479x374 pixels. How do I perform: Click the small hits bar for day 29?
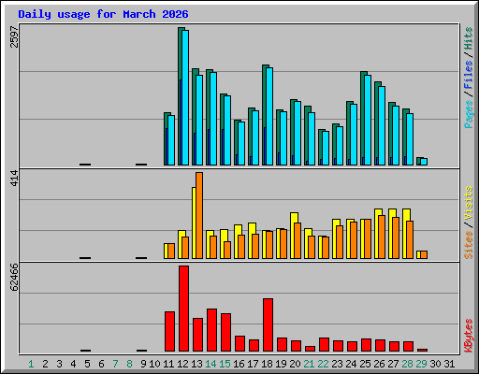tap(418, 161)
